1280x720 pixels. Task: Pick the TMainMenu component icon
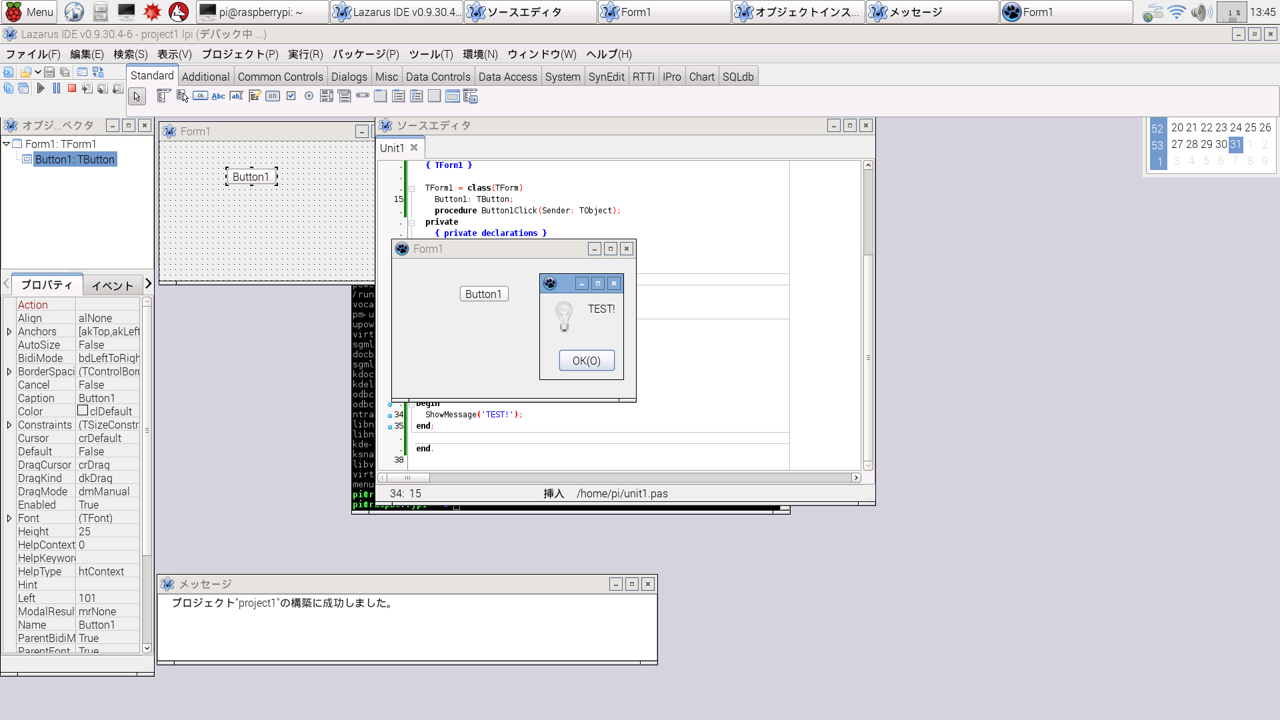(x=163, y=96)
